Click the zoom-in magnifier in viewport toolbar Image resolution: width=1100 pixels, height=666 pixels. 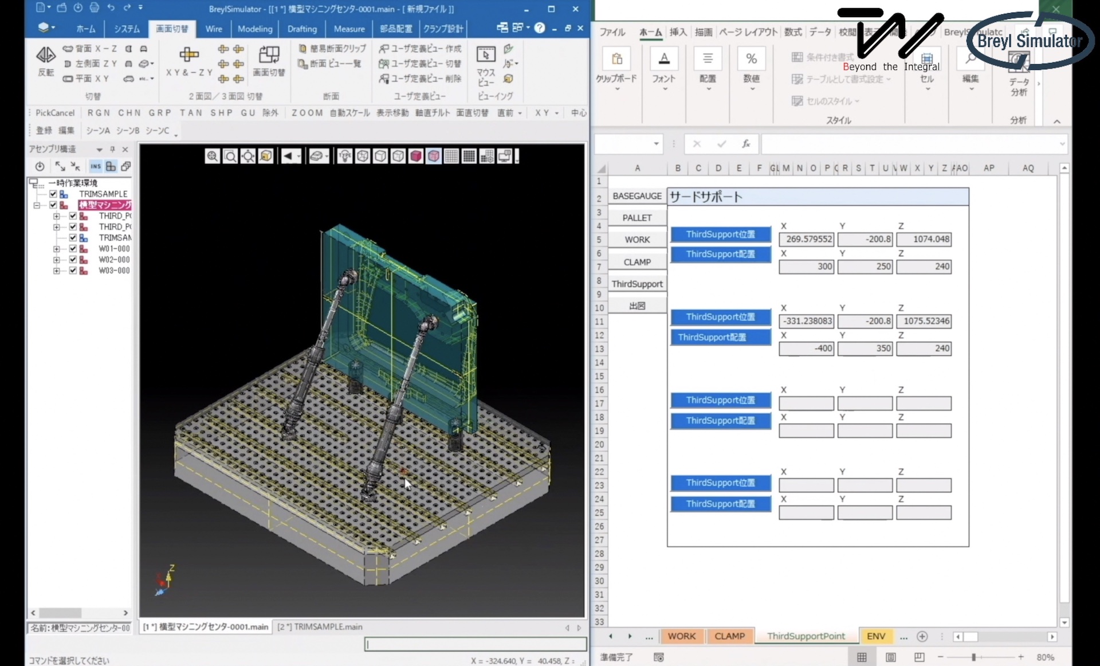point(213,156)
